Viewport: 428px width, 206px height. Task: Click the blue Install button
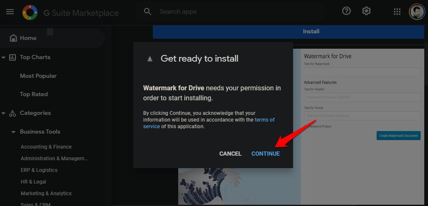(289, 32)
